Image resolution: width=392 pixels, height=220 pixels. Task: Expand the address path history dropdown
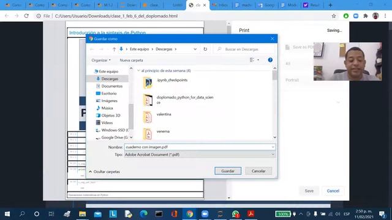(x=195, y=49)
